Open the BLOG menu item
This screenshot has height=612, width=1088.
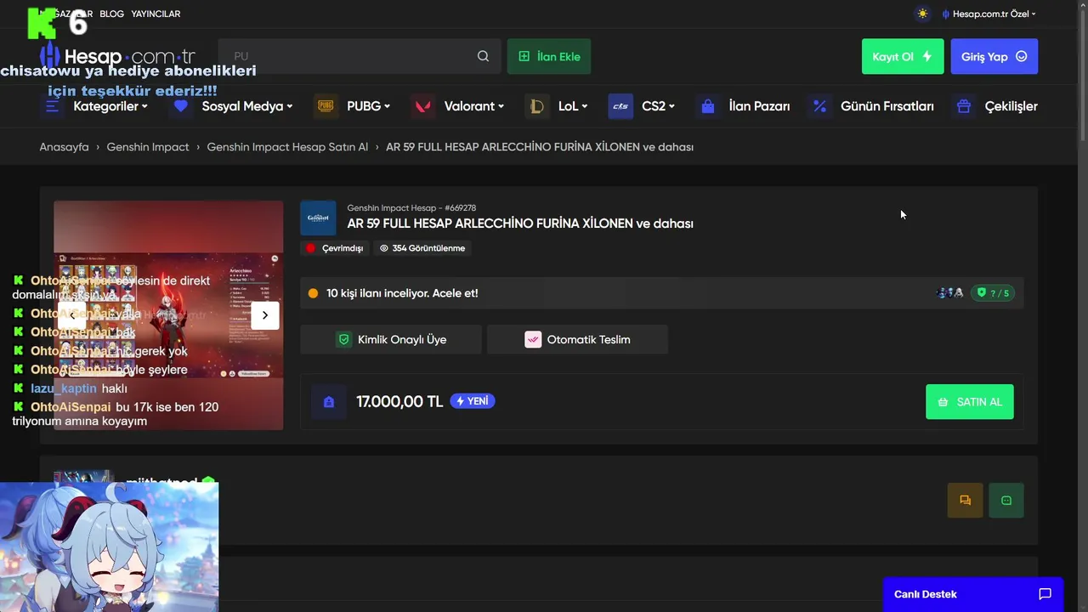point(111,14)
